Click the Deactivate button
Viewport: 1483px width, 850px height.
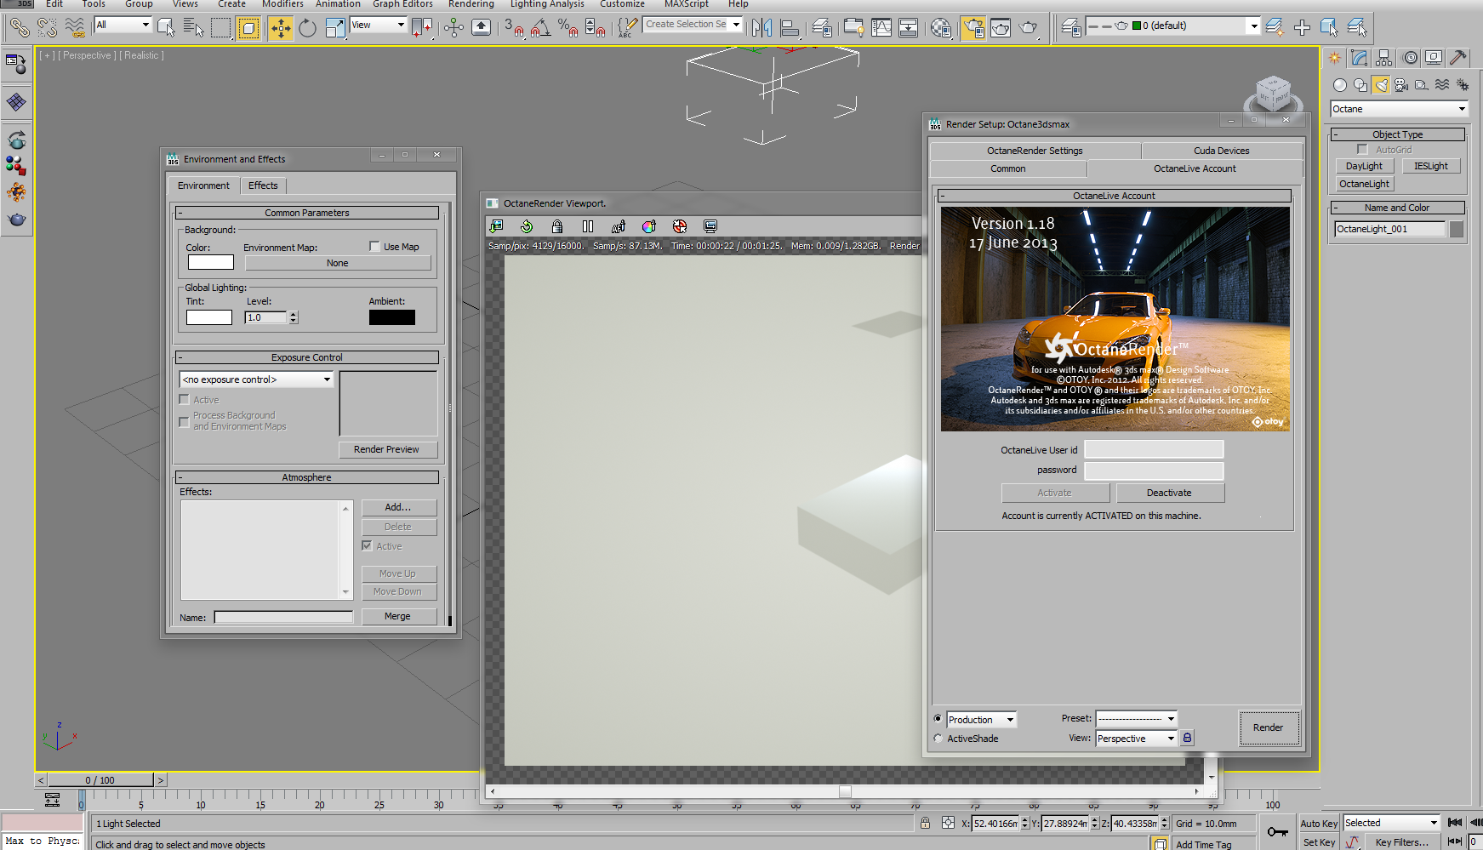pos(1169,493)
